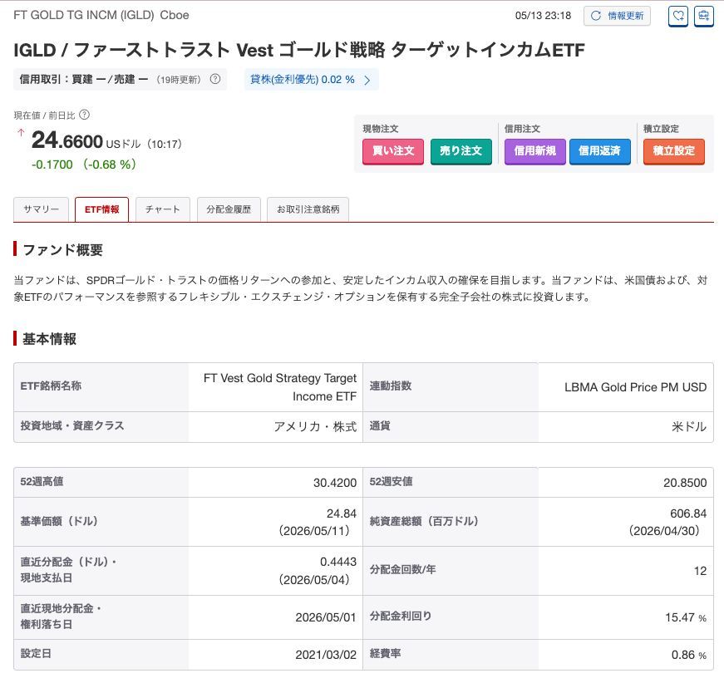This screenshot has height=678, width=724.
Task: Click the 設定日 value 2021/03/02
Action: pos(326,655)
